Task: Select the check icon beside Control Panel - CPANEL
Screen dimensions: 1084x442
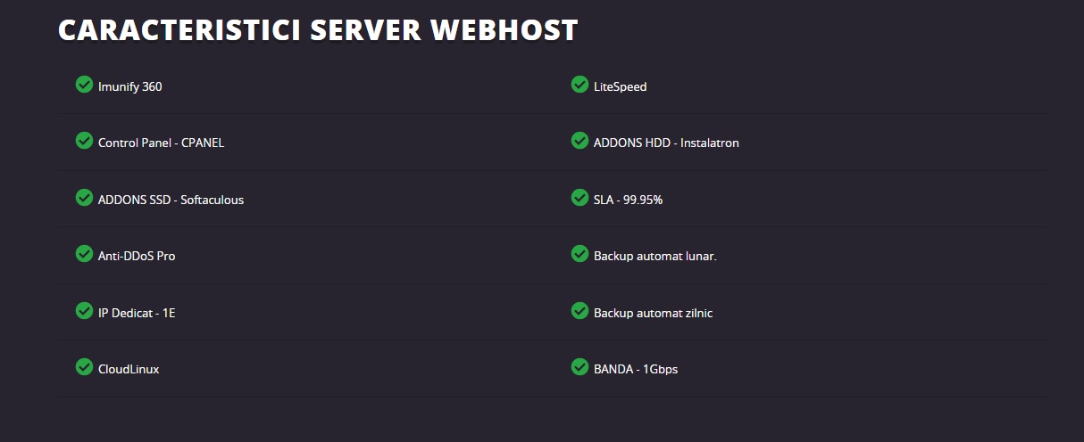Action: tap(84, 141)
